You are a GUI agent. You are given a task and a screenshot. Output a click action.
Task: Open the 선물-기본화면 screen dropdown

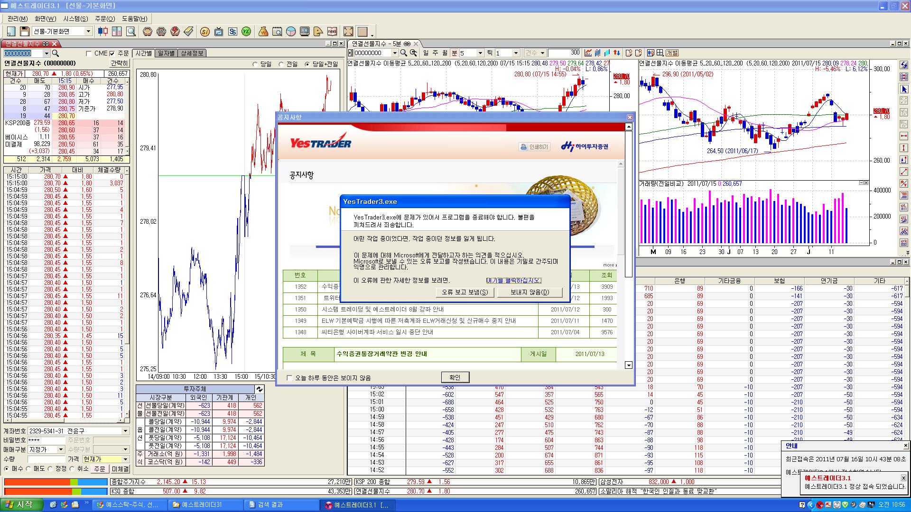(88, 31)
